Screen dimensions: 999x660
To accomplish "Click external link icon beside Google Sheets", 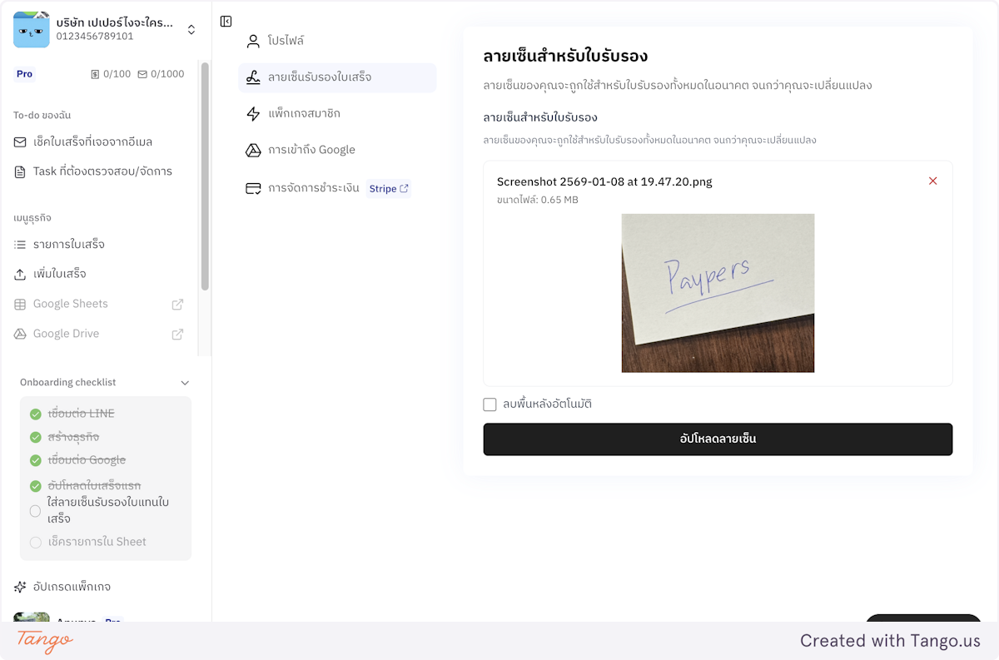I will (x=177, y=305).
